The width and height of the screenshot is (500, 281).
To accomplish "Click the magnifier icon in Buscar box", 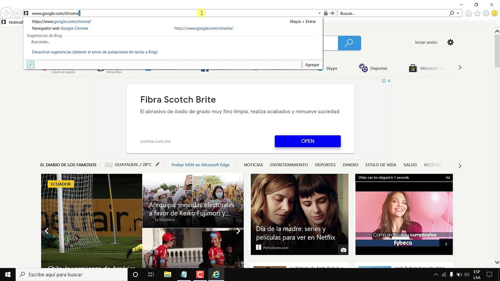I will [x=452, y=13].
